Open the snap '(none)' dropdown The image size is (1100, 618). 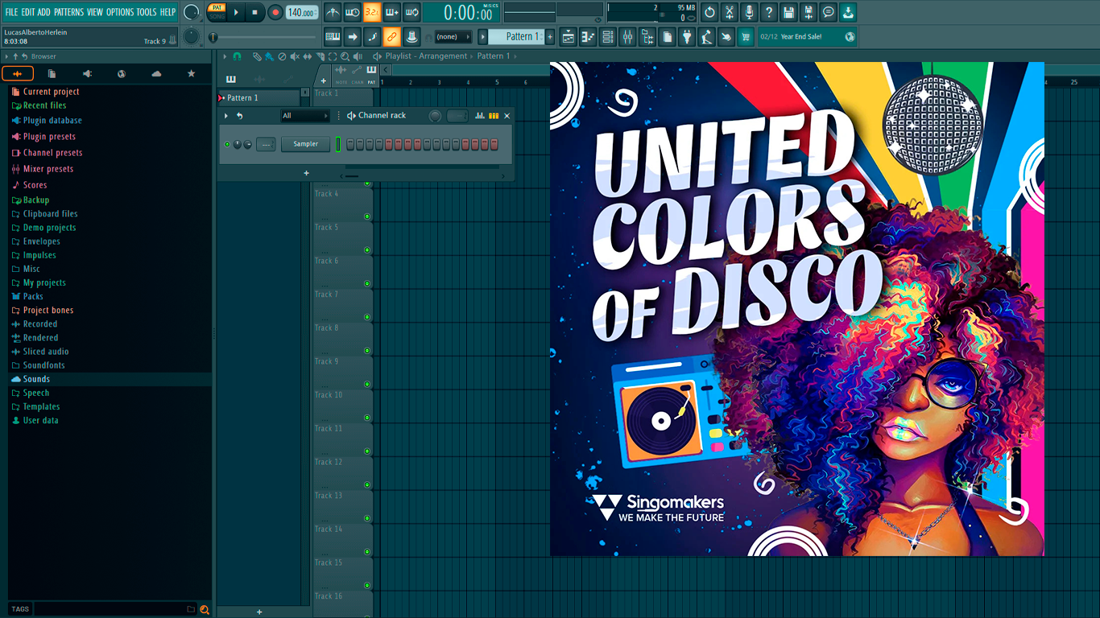coord(453,36)
